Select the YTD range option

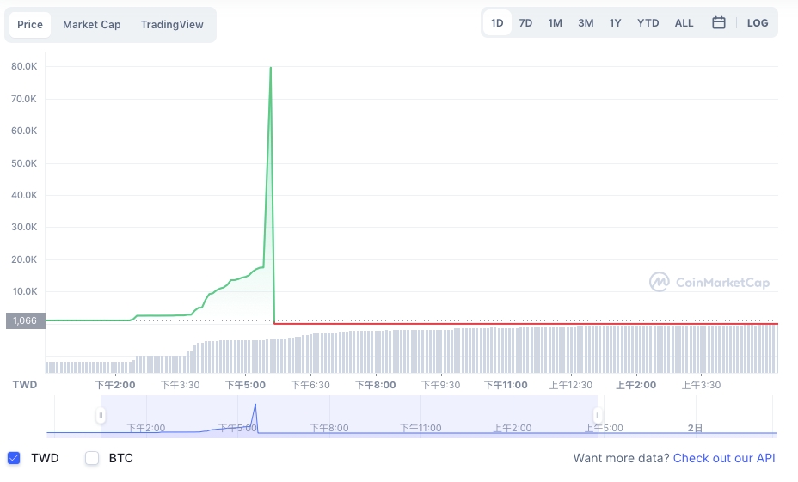pyautogui.click(x=648, y=23)
